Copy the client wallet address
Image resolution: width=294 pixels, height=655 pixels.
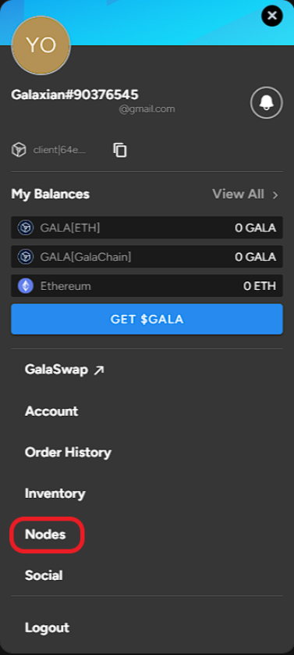coord(120,150)
